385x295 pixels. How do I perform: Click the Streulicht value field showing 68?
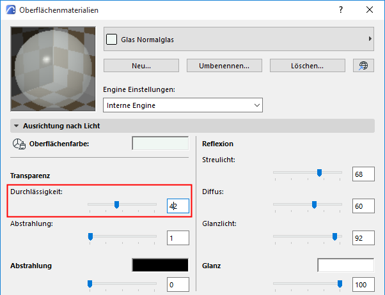(363, 174)
